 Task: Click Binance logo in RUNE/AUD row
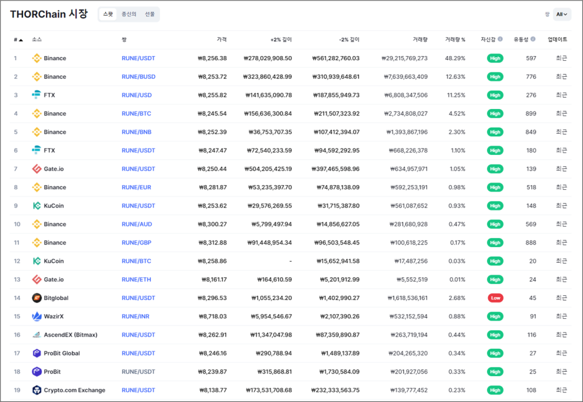click(36, 224)
